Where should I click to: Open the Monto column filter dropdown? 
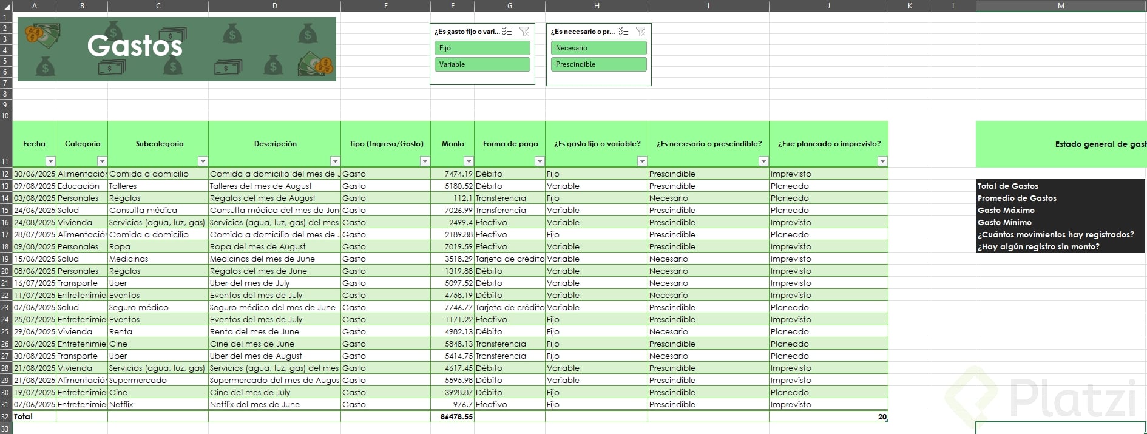[x=469, y=161]
